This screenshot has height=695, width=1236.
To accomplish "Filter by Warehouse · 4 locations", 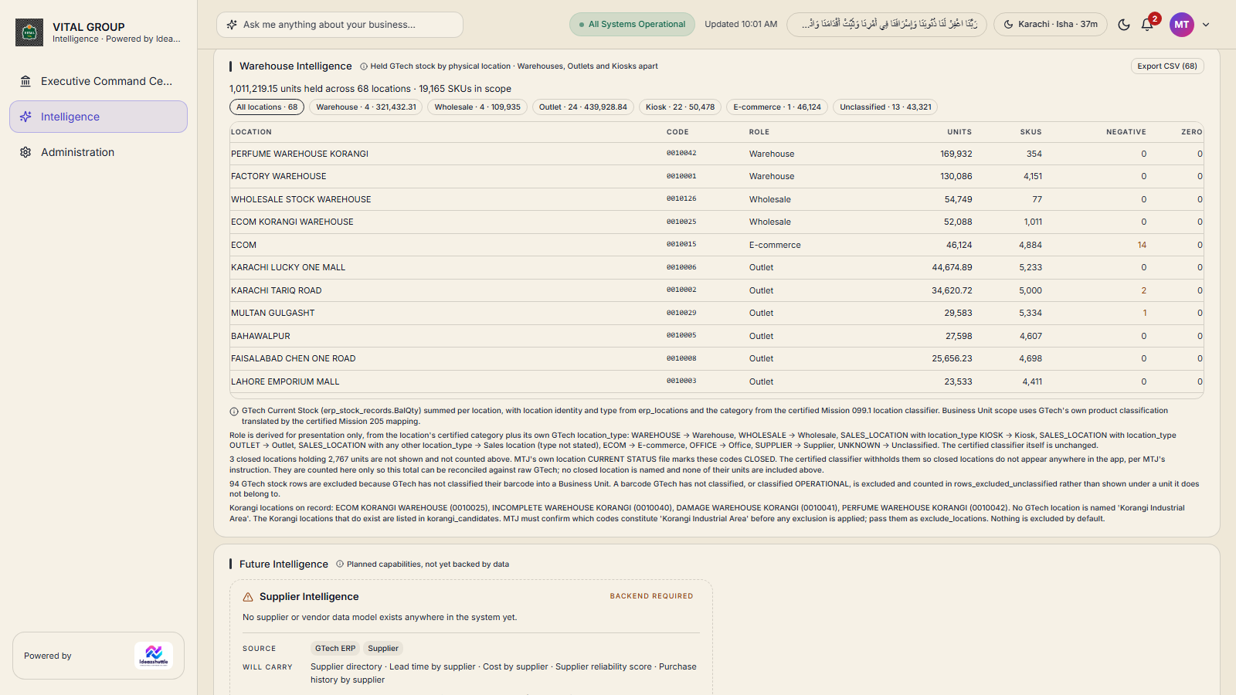I will (366, 107).
